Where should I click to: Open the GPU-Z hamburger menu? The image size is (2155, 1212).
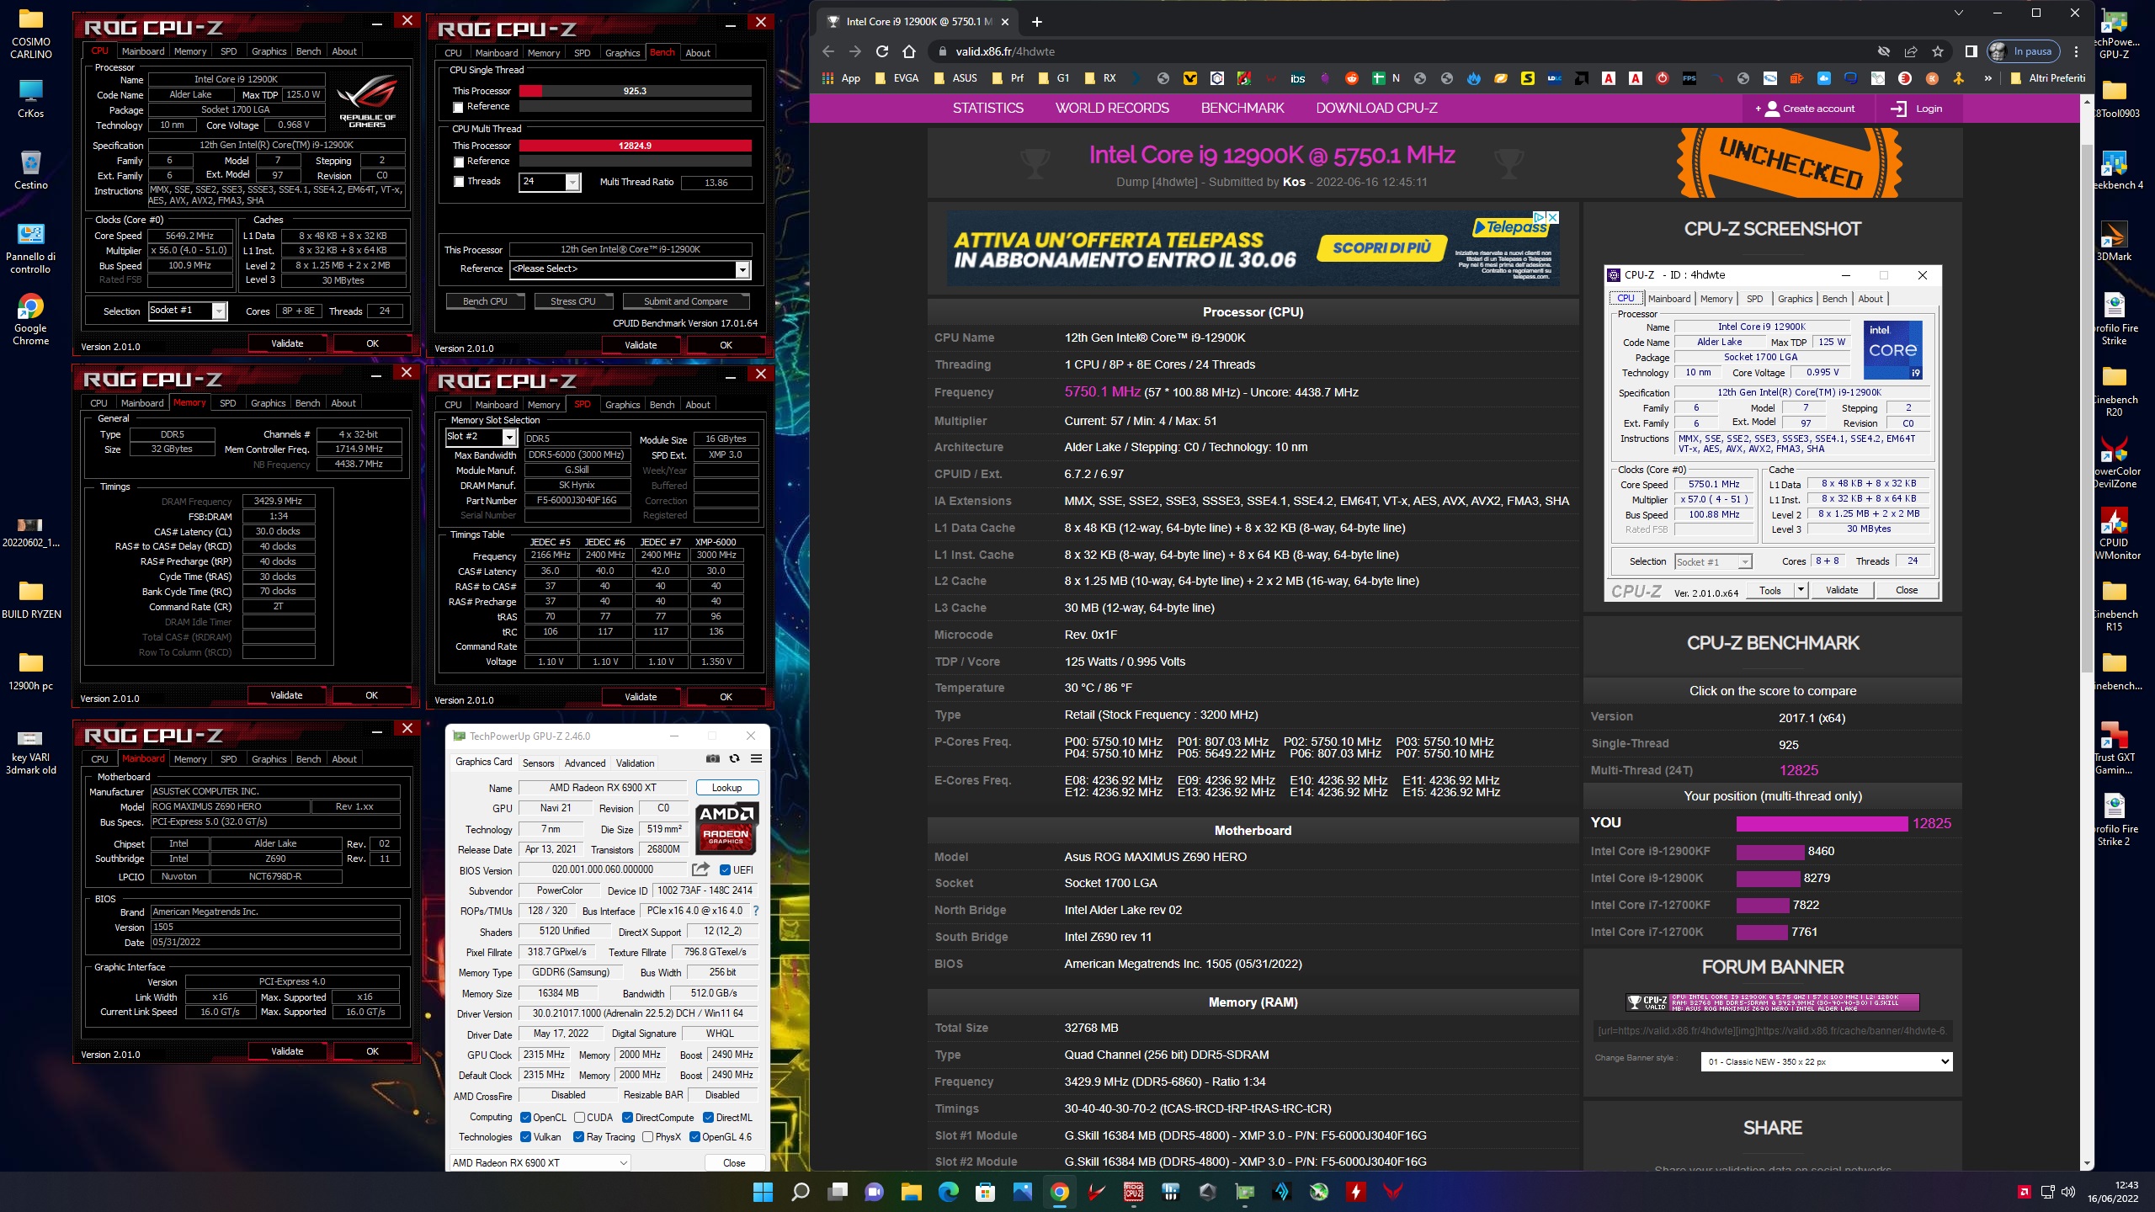pos(756,758)
